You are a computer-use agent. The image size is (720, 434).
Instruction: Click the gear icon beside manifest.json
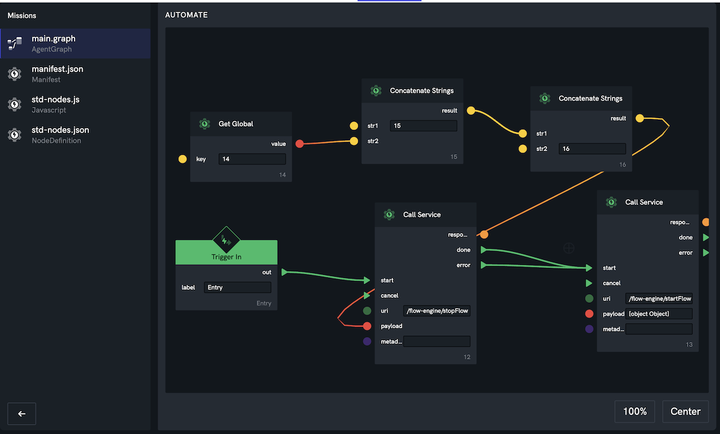tap(15, 74)
